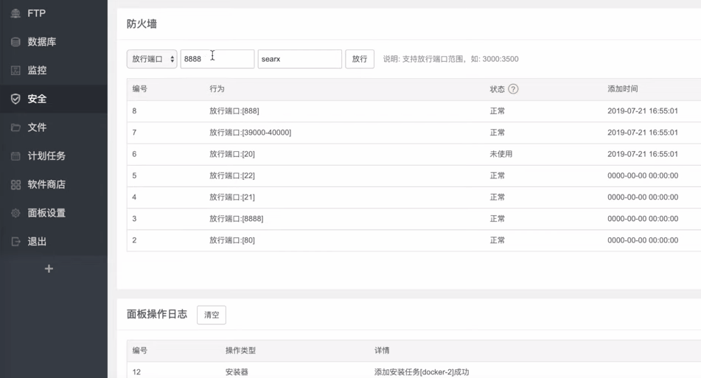The height and width of the screenshot is (378, 701).
Task: Open the 软件商店 menu item
Action: (x=46, y=185)
